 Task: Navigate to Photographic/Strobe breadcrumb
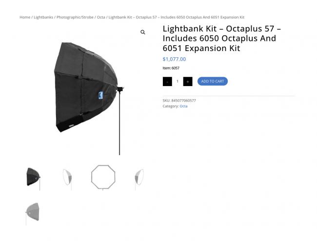point(75,17)
